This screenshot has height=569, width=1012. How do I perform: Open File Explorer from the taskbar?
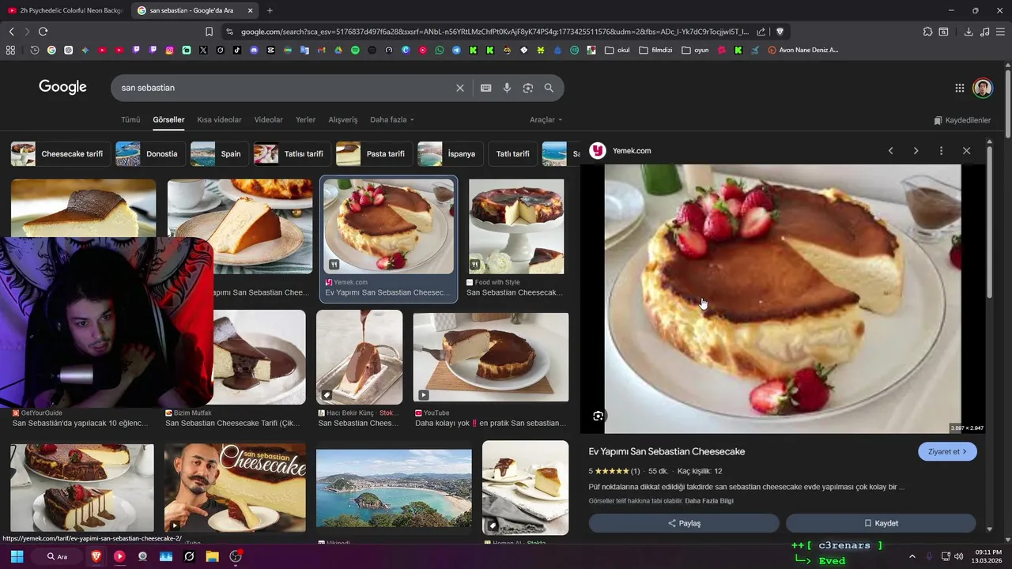(x=212, y=556)
